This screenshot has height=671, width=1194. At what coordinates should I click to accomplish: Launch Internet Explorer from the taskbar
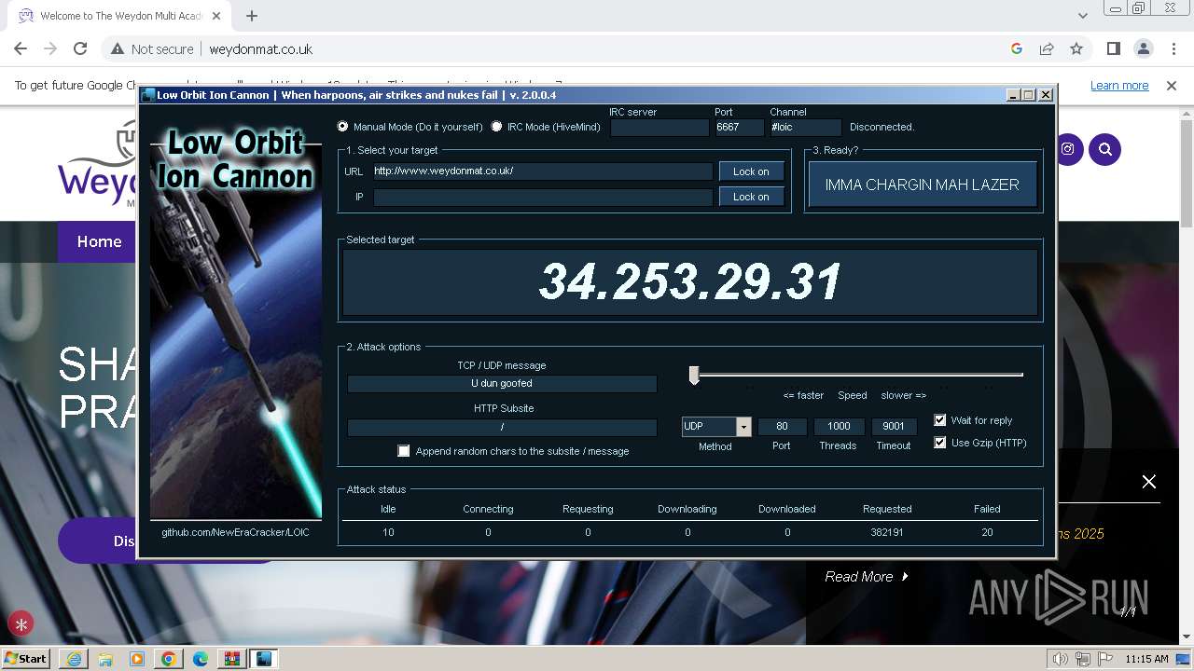point(74,659)
